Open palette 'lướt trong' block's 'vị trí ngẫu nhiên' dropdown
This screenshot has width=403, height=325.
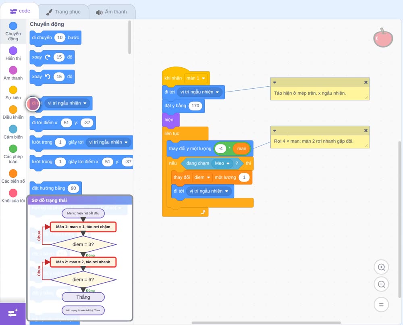tap(108, 142)
